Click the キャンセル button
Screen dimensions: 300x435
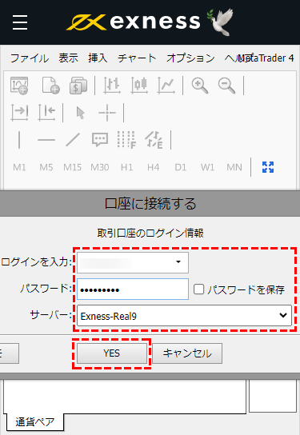tap(187, 353)
